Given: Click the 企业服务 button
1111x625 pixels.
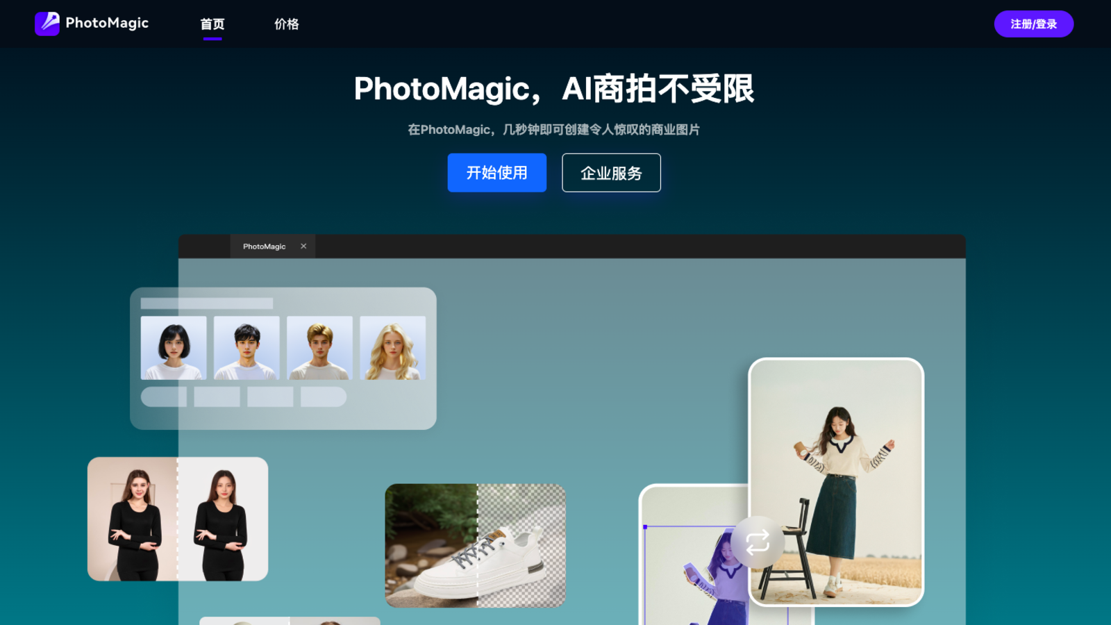Looking at the screenshot, I should (x=611, y=172).
